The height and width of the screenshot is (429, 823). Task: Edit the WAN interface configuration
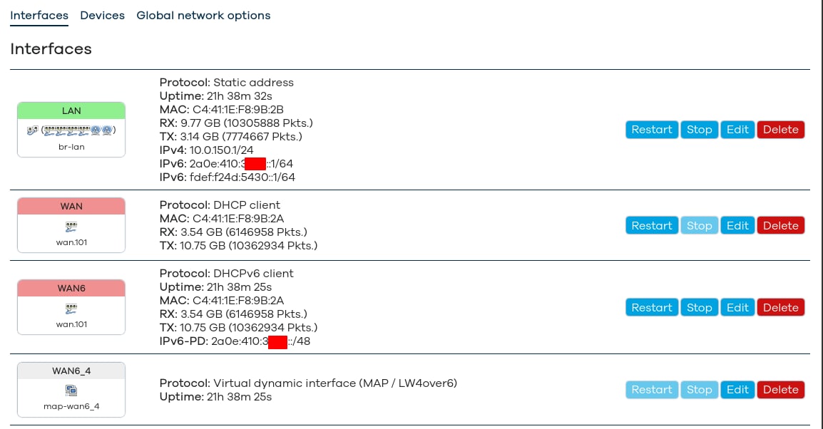(737, 226)
